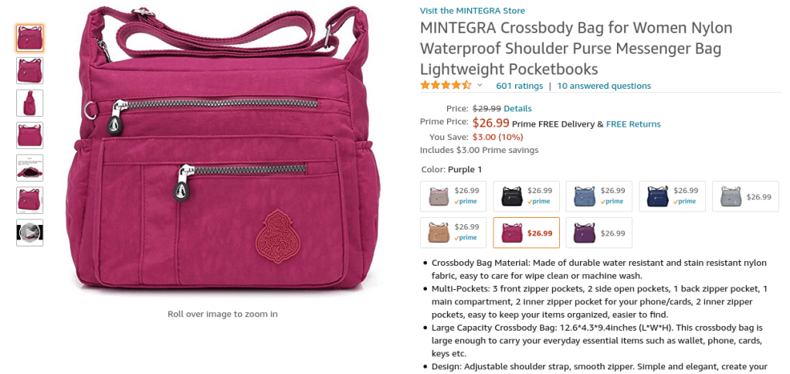Click the FREE Returns link
790x374 pixels.
click(x=632, y=124)
